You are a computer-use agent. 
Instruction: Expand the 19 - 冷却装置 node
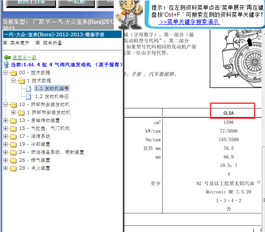point(5,144)
